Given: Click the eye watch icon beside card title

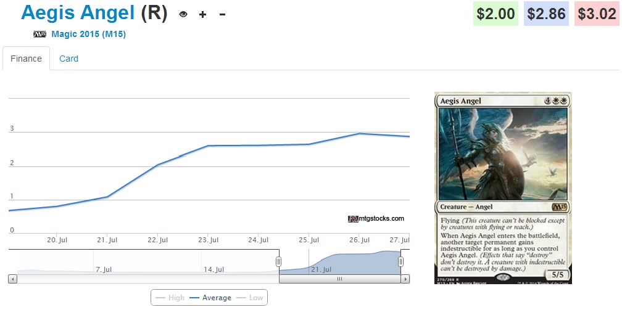Looking at the screenshot, I should [x=183, y=14].
